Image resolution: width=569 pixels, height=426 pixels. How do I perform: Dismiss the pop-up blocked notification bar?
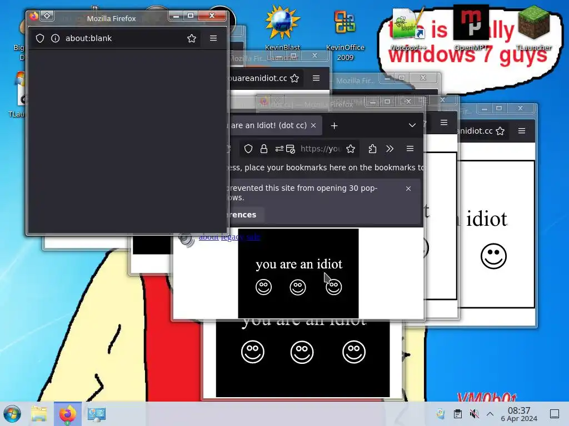[408, 189]
